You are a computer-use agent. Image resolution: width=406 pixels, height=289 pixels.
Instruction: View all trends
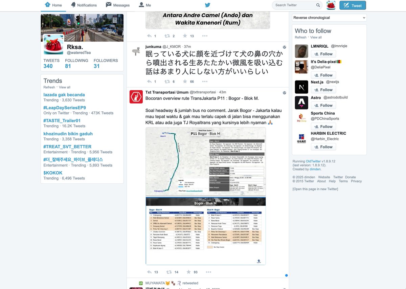(x=65, y=87)
